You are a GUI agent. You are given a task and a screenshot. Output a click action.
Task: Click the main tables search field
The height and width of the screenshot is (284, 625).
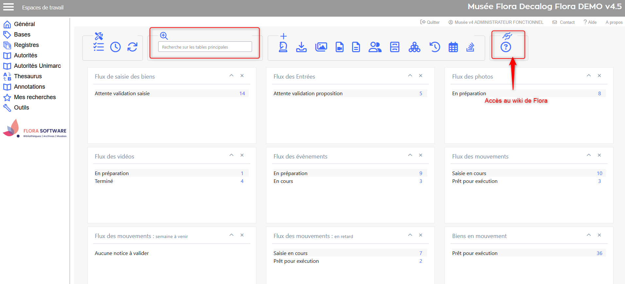[205, 47]
